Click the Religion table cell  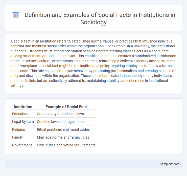(23, 129)
